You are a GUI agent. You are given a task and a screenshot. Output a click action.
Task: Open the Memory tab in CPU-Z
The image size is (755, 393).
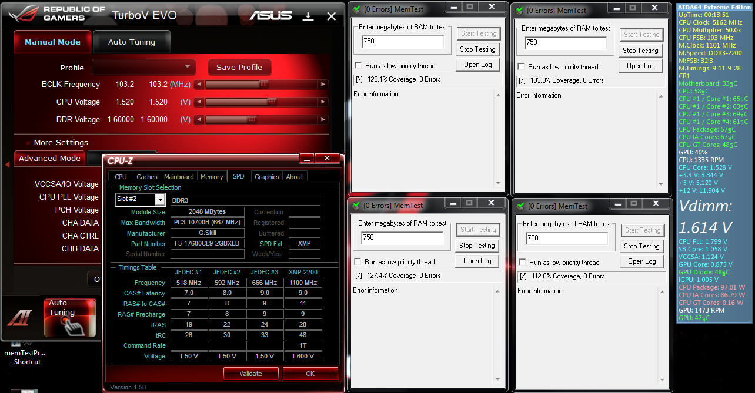(212, 177)
